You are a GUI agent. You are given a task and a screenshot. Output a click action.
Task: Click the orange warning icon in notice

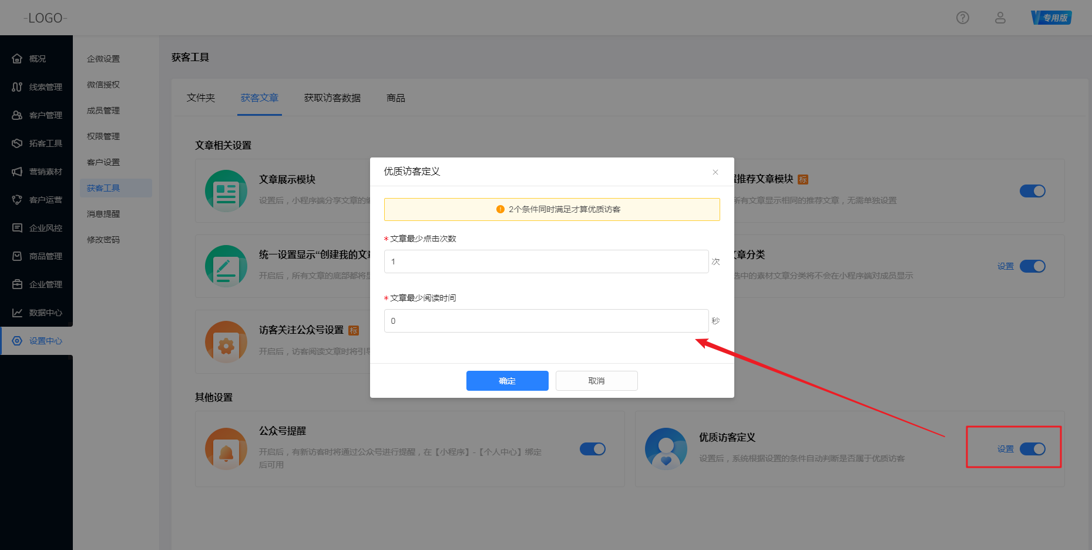coord(500,209)
